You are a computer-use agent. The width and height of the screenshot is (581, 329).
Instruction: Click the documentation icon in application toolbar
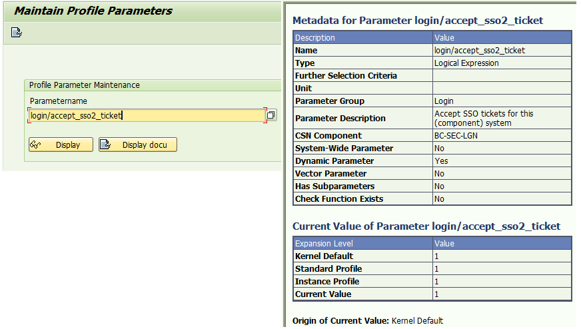pos(16,33)
